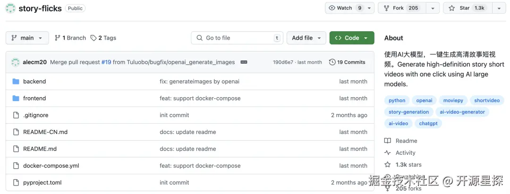The width and height of the screenshot is (510, 194).
Task: Fork the repository
Action: [401, 8]
